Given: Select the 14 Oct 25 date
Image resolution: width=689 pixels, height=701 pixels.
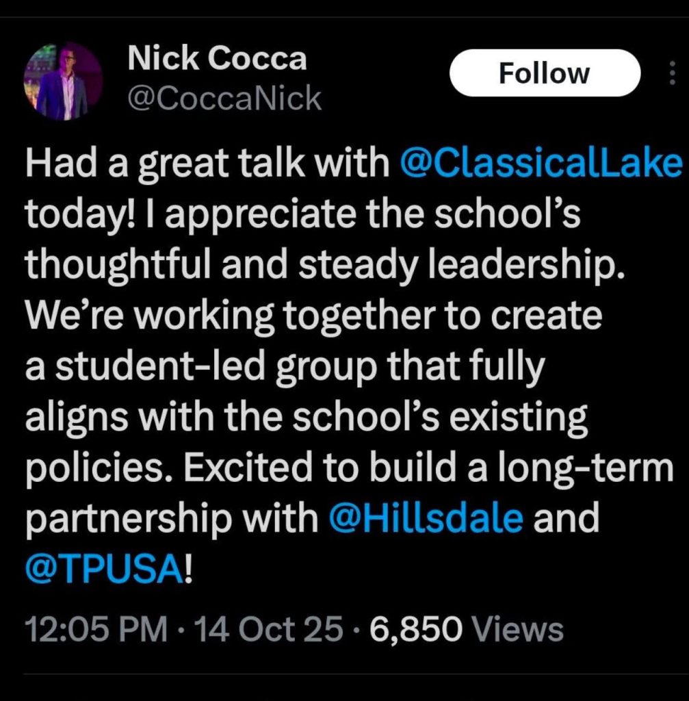Looking at the screenshot, I should point(269,628).
